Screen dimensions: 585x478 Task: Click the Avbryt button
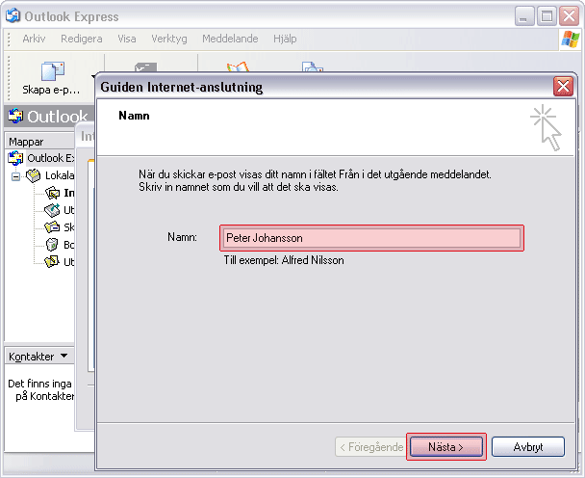[x=527, y=447]
